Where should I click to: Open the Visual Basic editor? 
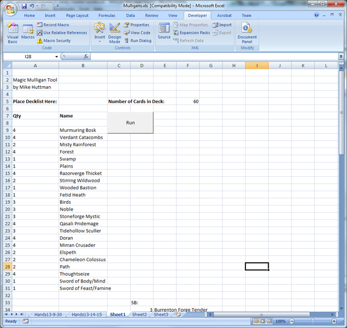click(x=12, y=33)
